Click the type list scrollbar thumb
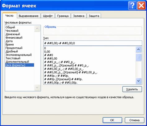This screenshot has height=126, width=147. [x=139, y=57]
